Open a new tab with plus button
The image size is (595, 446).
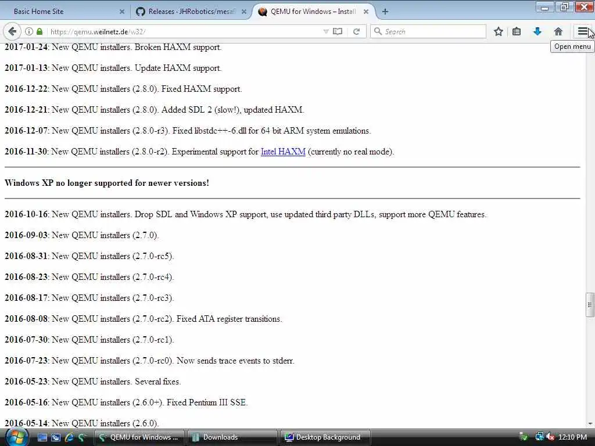385,12
